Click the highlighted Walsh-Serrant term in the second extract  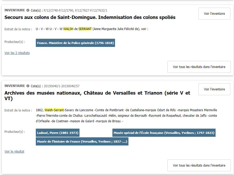click(x=54, y=110)
